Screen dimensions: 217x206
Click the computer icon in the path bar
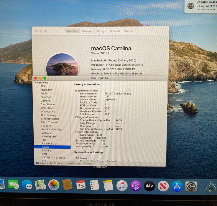37,163
